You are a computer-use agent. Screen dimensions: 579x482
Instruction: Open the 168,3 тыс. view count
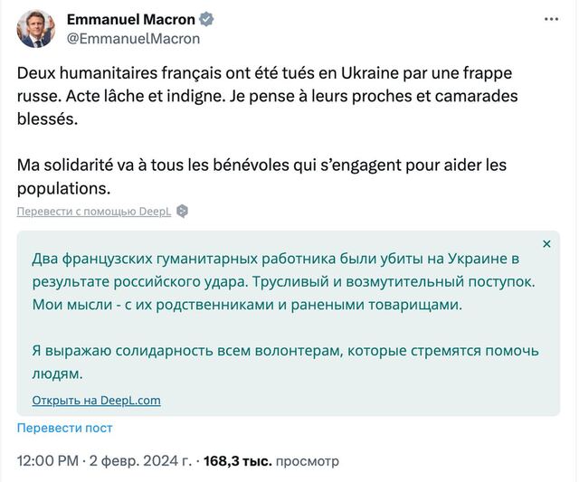click(x=239, y=461)
